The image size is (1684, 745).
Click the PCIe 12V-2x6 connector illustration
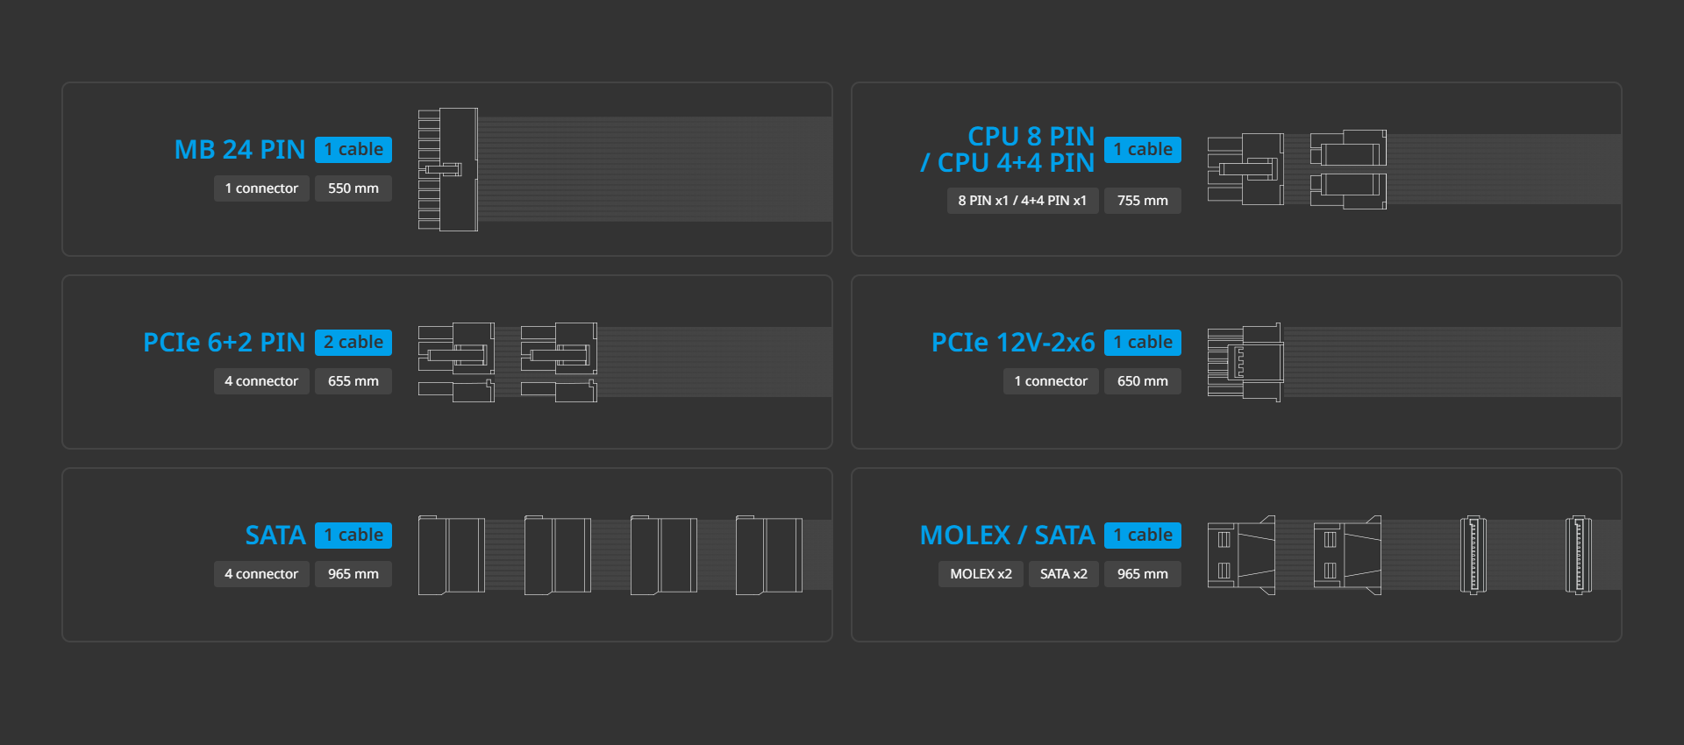pos(1245,362)
